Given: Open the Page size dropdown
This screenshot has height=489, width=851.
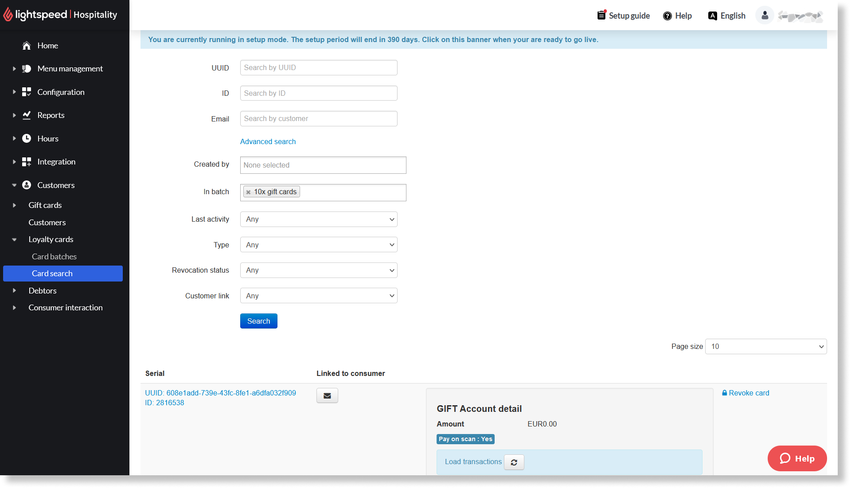Looking at the screenshot, I should [x=766, y=347].
